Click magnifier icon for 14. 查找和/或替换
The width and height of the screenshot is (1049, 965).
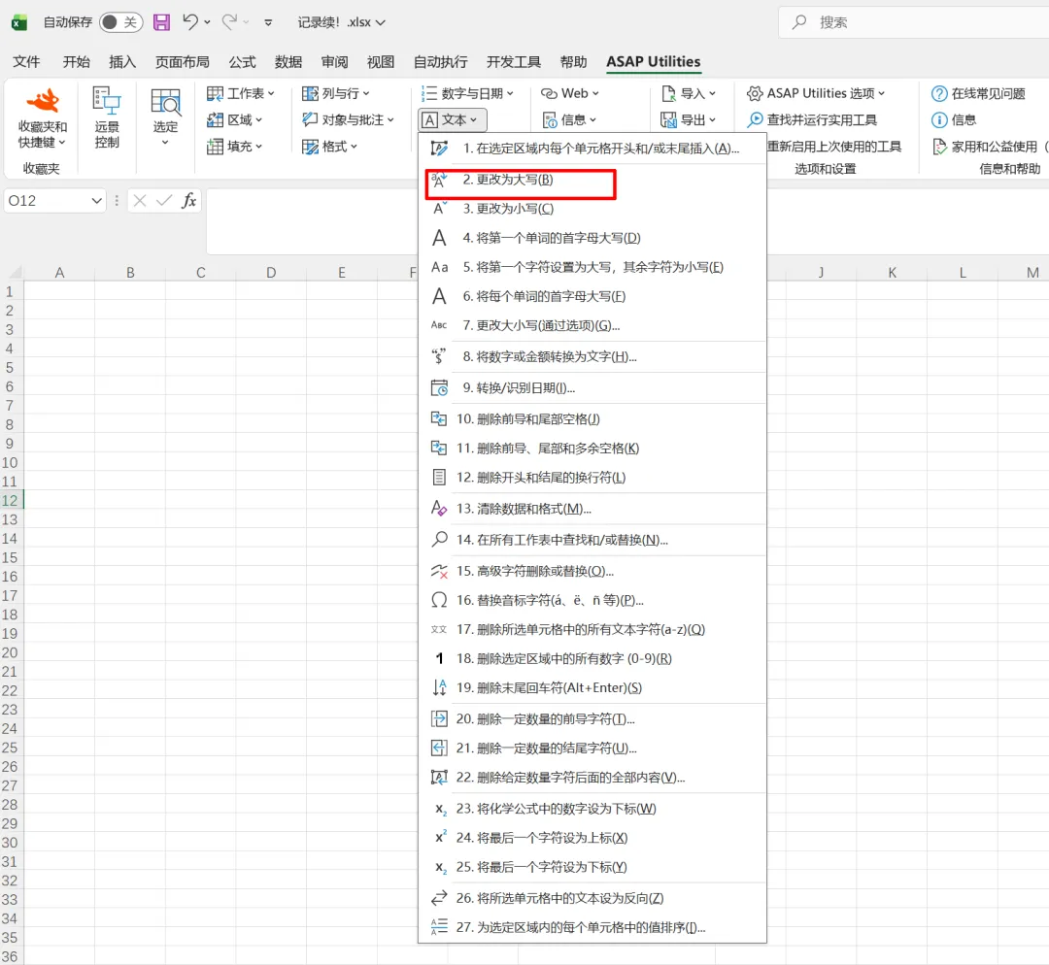coord(439,539)
